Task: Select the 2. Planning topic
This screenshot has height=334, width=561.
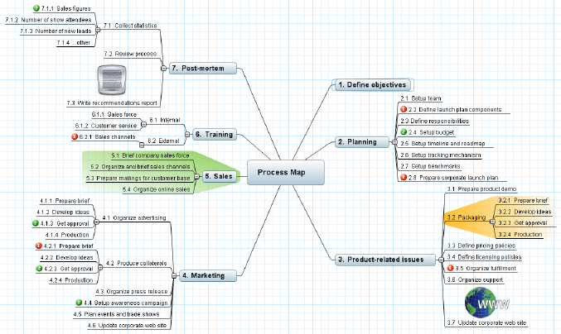Action: tap(362, 142)
